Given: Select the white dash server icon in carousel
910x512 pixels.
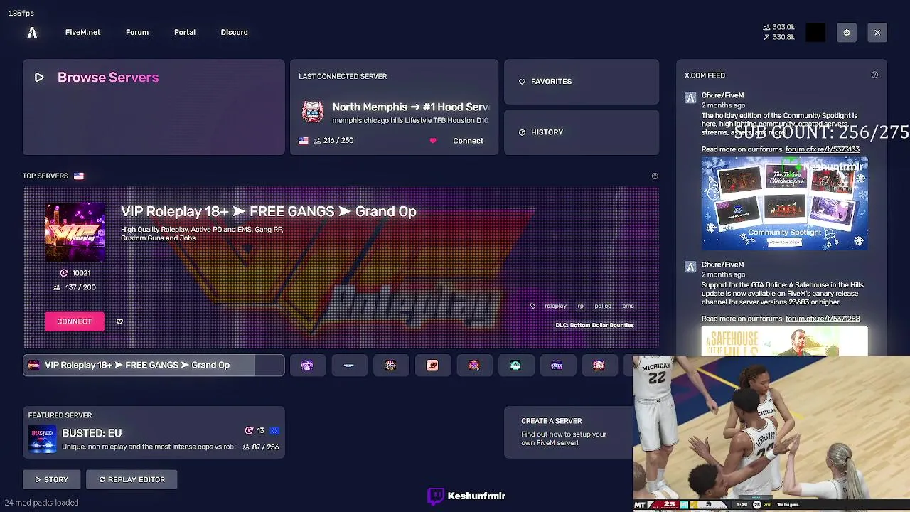Looking at the screenshot, I should click(x=348, y=366).
